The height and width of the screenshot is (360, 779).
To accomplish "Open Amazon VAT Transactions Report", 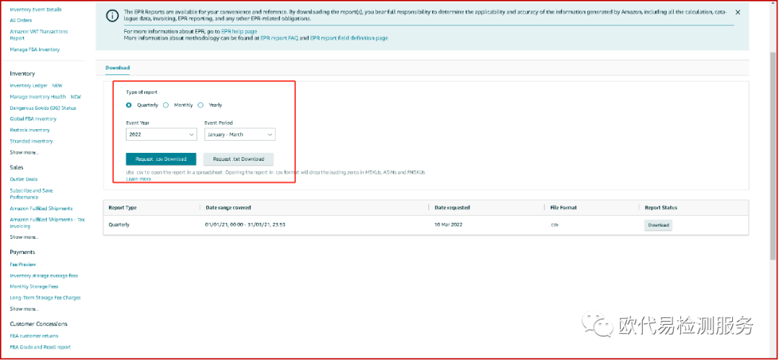I will (x=39, y=35).
